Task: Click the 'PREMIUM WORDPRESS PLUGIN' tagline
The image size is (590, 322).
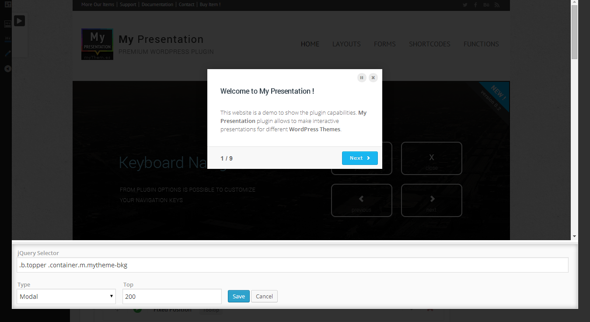Action: tap(166, 52)
